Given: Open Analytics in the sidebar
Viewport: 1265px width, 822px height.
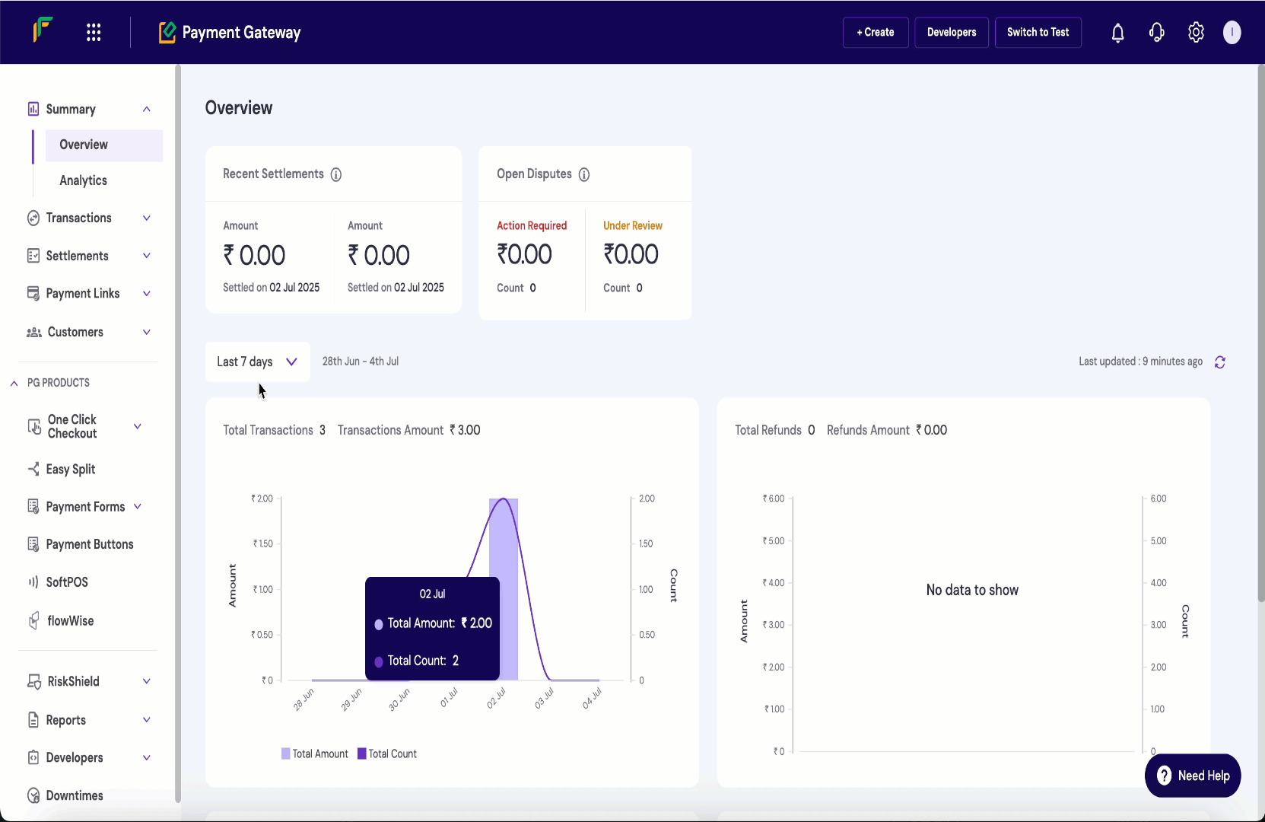Looking at the screenshot, I should click(x=83, y=180).
